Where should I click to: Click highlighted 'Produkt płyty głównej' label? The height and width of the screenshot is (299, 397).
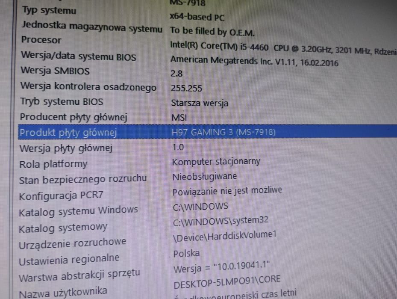(x=68, y=133)
